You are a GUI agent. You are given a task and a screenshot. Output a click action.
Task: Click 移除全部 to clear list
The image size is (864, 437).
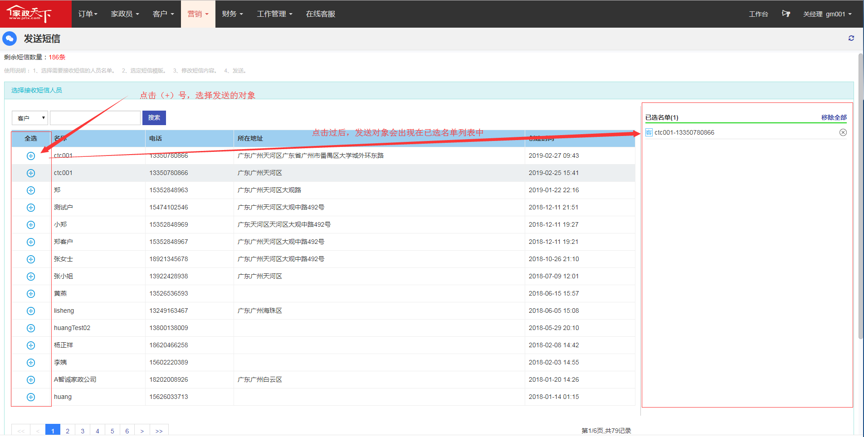pyautogui.click(x=834, y=117)
